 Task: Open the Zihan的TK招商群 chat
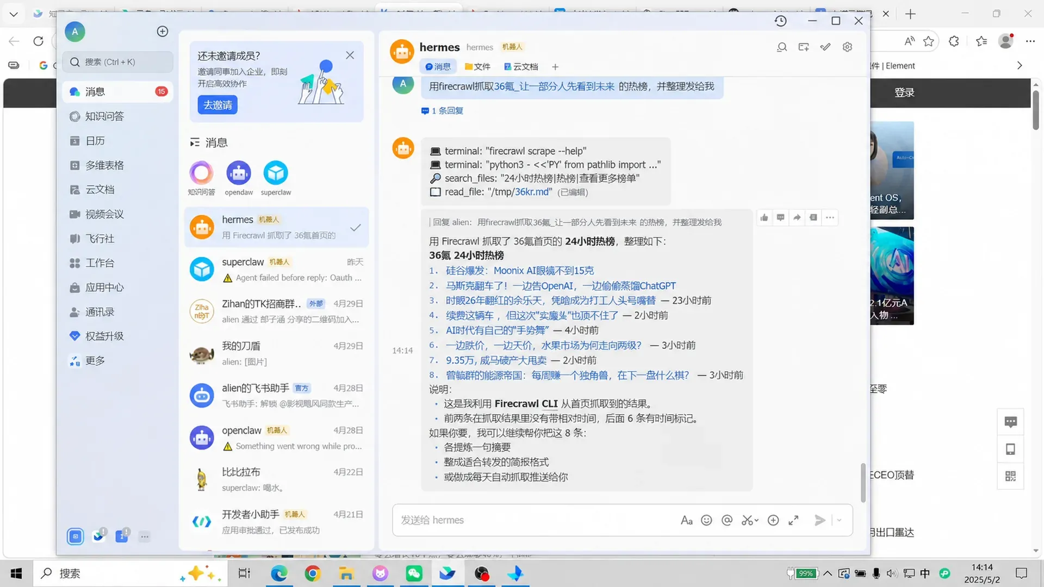pyautogui.click(x=276, y=311)
